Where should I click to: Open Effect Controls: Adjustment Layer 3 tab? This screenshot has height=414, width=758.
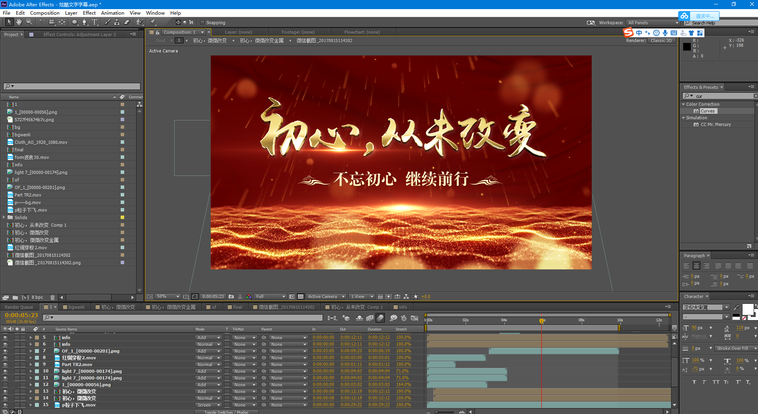tap(79, 34)
